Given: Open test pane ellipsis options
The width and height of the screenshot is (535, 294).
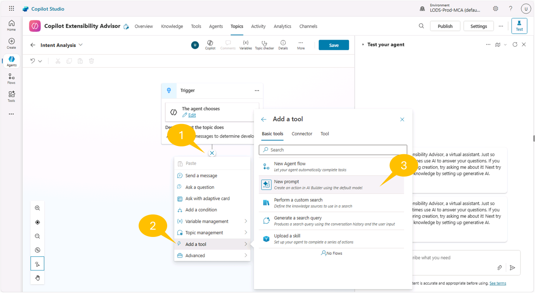Looking at the screenshot, I should click(x=488, y=45).
